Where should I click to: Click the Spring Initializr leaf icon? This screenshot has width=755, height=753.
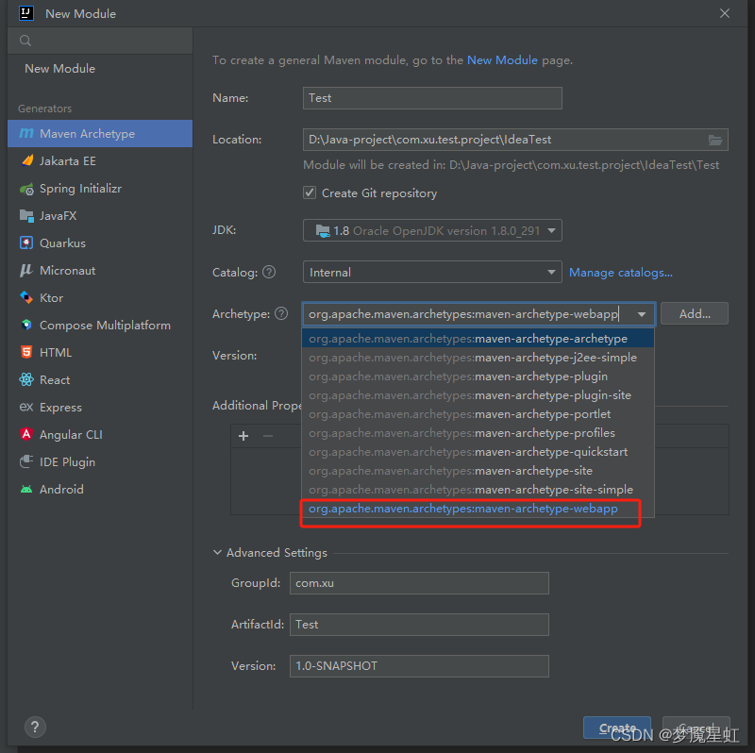tap(26, 189)
